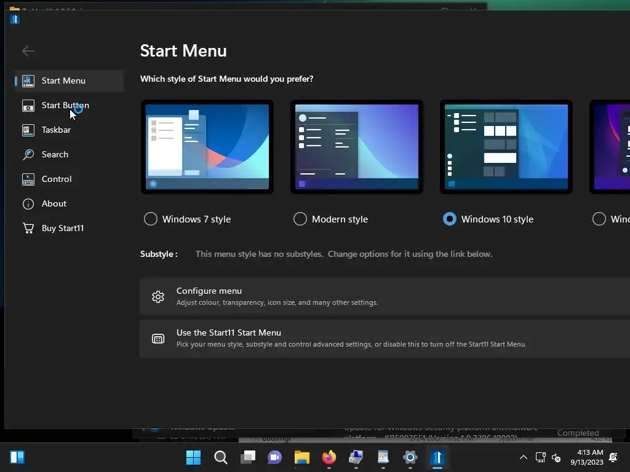Screen dimensions: 630x472
Task: Click the taskbar app icon left of Settings
Action: (x=383, y=457)
